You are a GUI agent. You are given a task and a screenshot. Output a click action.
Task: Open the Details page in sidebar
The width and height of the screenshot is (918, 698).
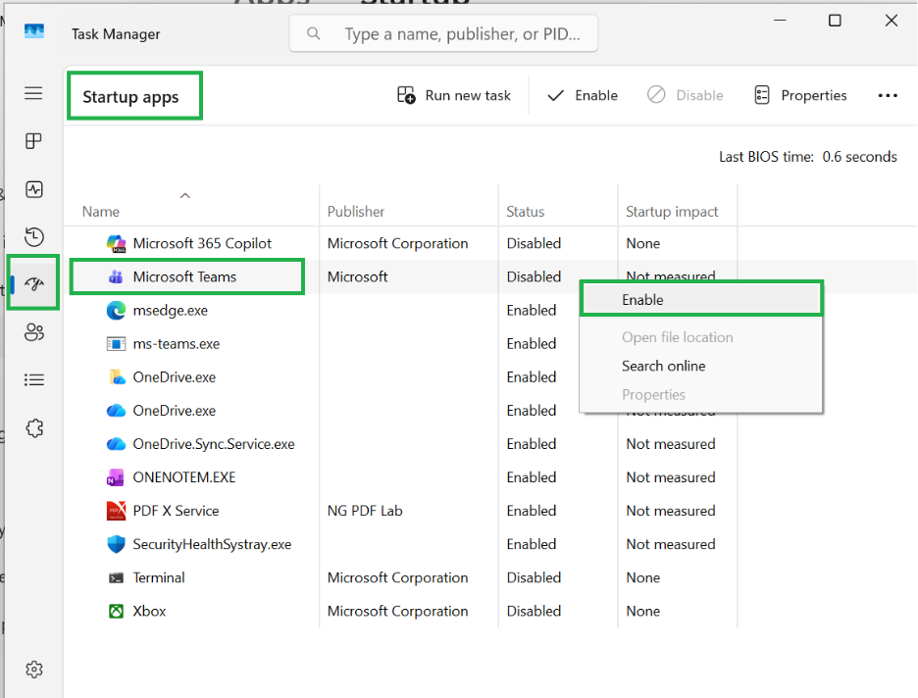point(34,380)
